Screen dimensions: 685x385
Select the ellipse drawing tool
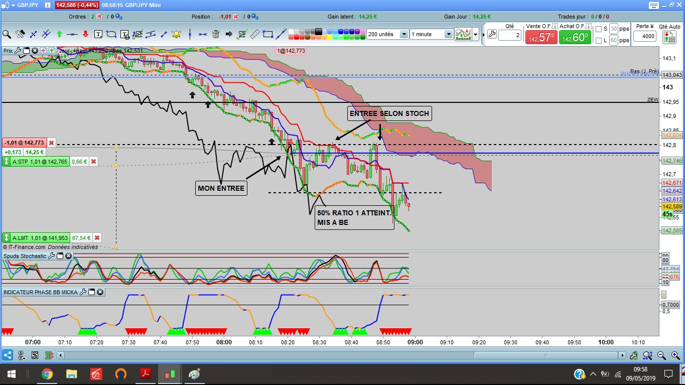pos(111,34)
